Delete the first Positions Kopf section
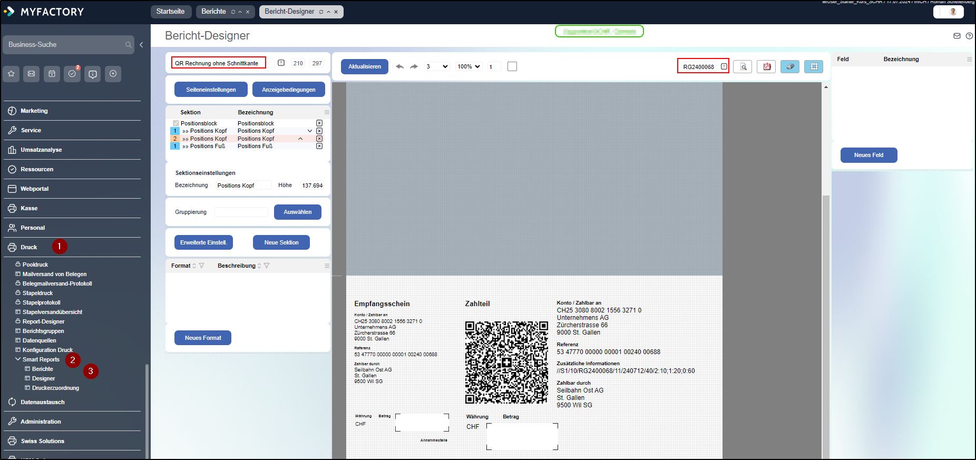 tap(319, 131)
